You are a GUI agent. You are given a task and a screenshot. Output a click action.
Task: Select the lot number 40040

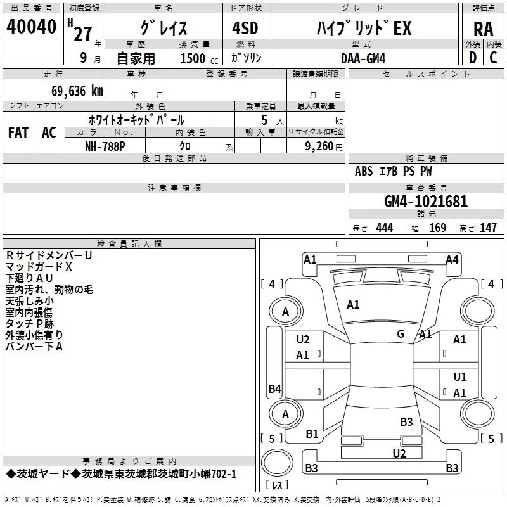tap(31, 27)
